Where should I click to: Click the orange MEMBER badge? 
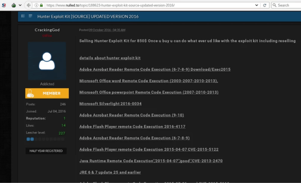pos(47,93)
